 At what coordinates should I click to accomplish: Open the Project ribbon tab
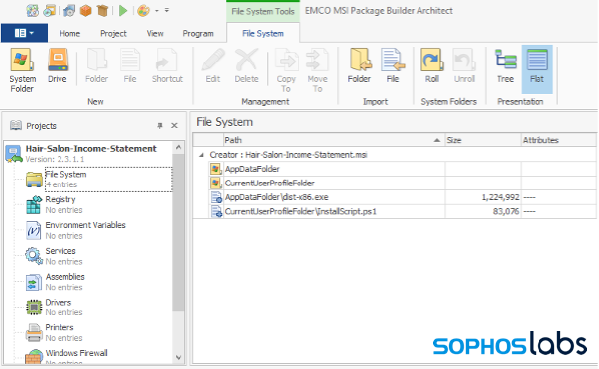(113, 34)
